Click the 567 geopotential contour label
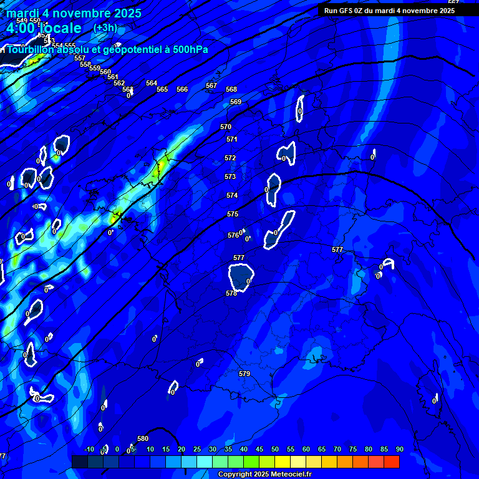The width and height of the screenshot is (479, 479). tap(211, 85)
